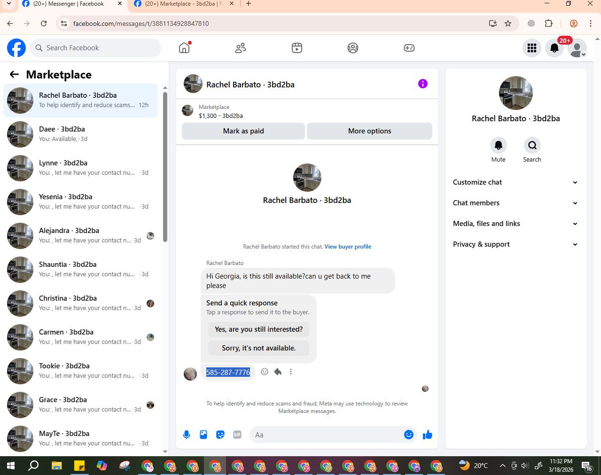Open more options for the phone number message

tap(291, 372)
